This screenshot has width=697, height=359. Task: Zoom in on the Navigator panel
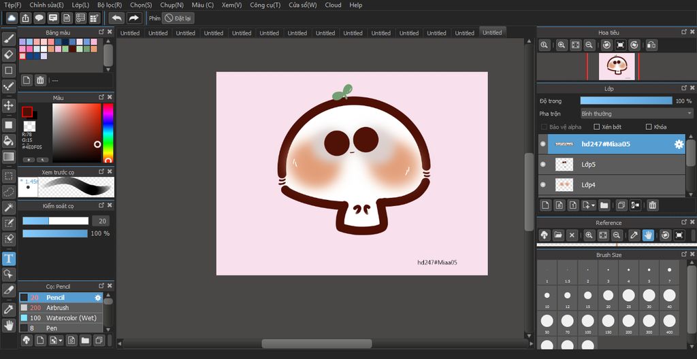562,45
